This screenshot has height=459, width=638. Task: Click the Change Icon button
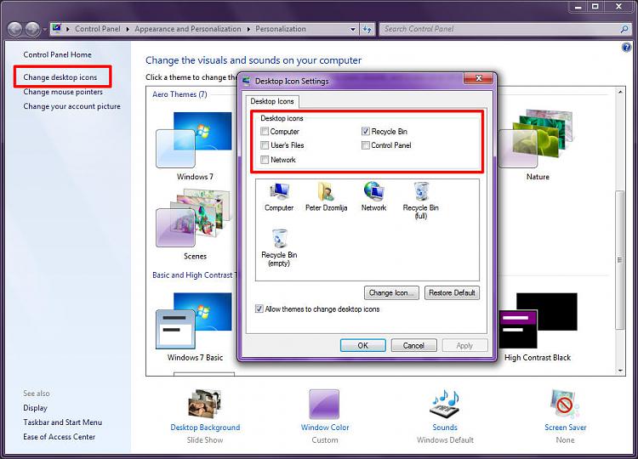(x=391, y=292)
